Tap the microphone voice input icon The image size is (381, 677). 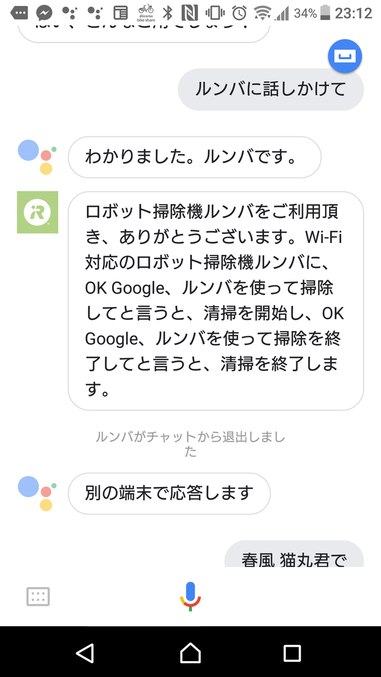tap(190, 596)
